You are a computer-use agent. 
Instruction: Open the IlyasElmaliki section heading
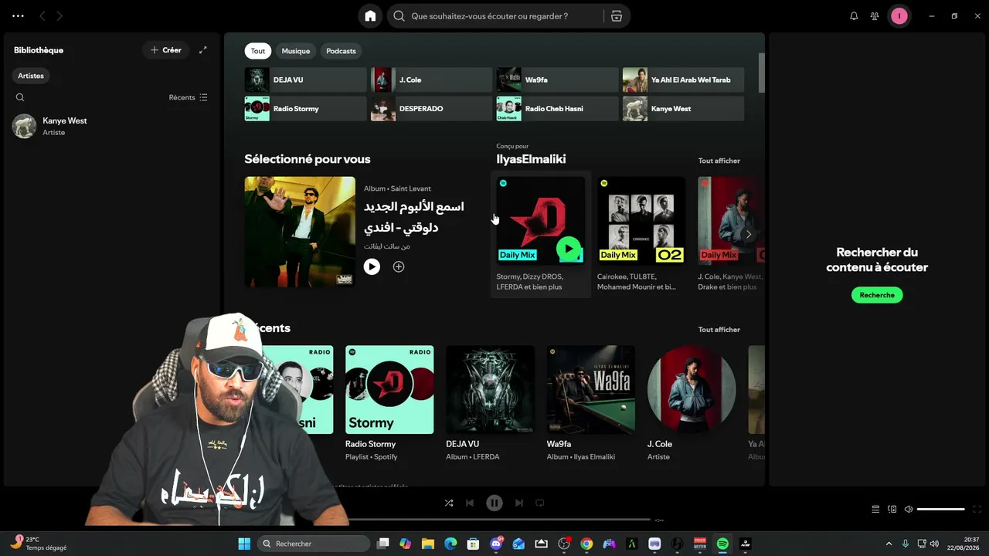(532, 159)
